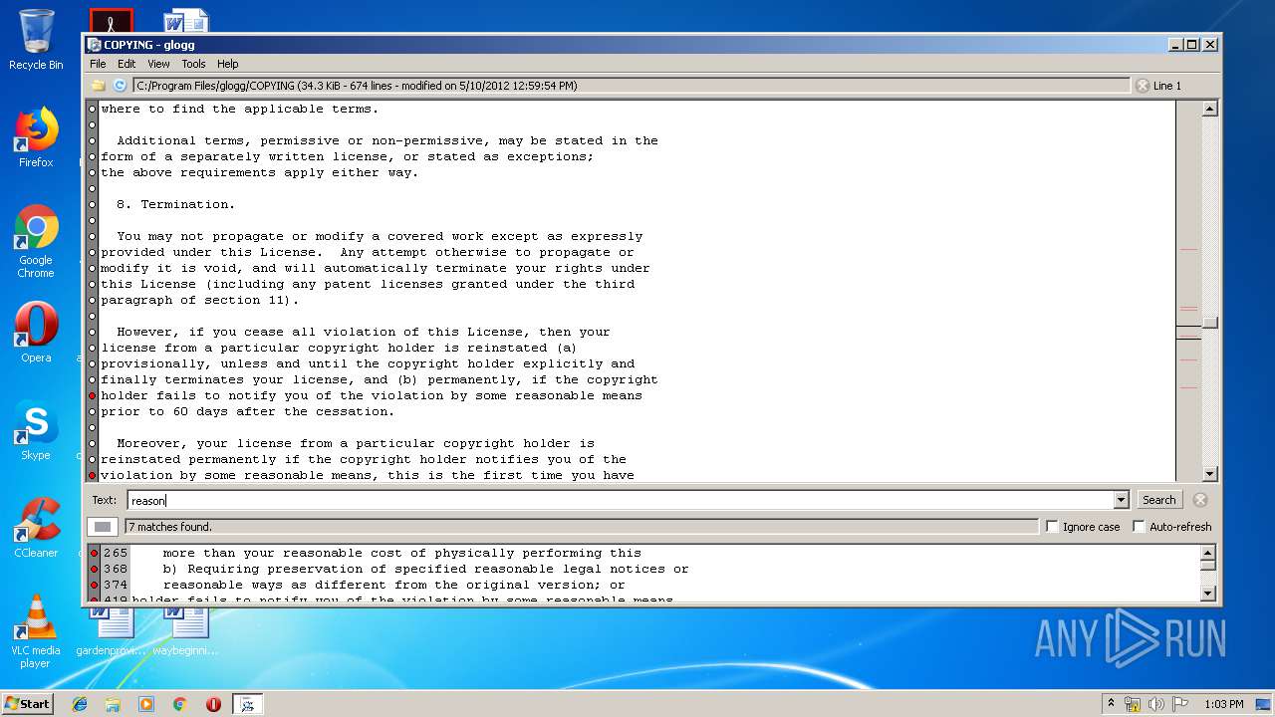Click the red match bullet on line 368

[x=95, y=569]
